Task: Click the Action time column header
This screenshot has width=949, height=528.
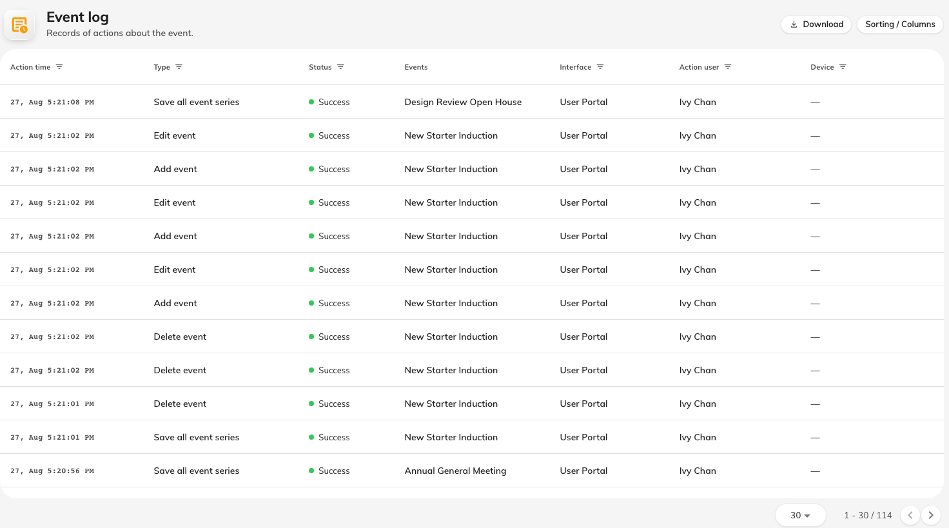Action: (30, 67)
